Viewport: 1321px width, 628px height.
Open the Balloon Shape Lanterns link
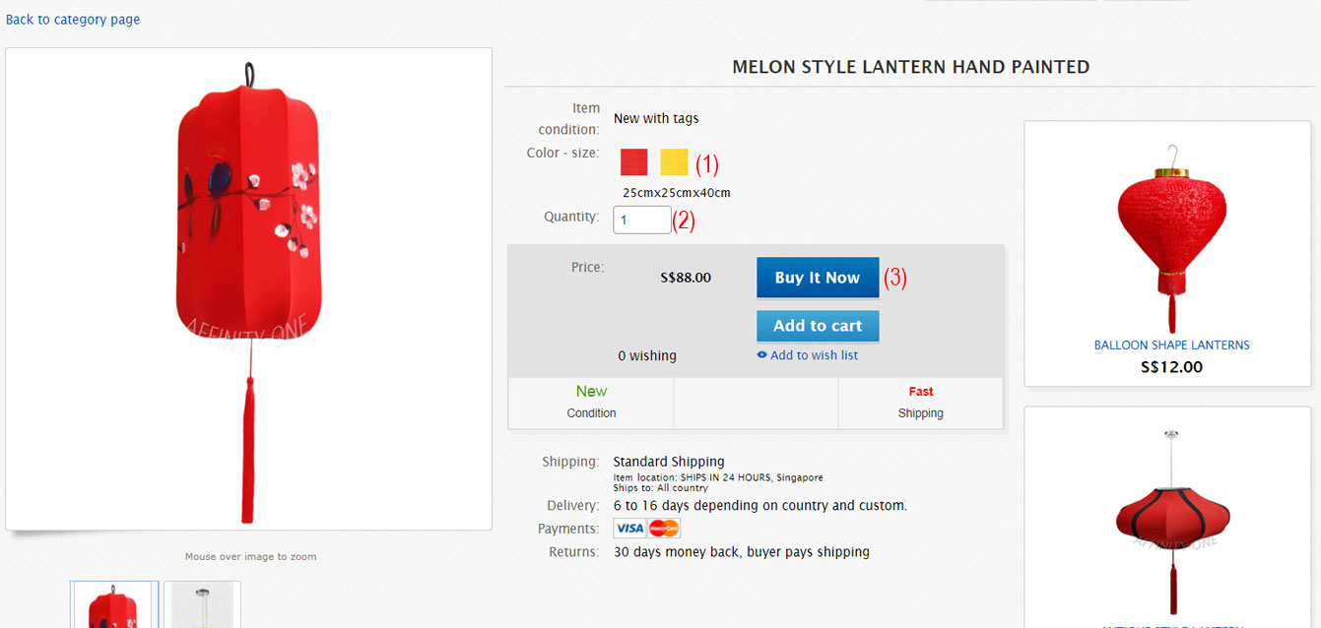(1171, 345)
